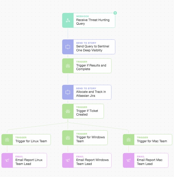Click the trigger icon on Trigger if Ticket Created
The width and height of the screenshot is (174, 177).
[68, 111]
